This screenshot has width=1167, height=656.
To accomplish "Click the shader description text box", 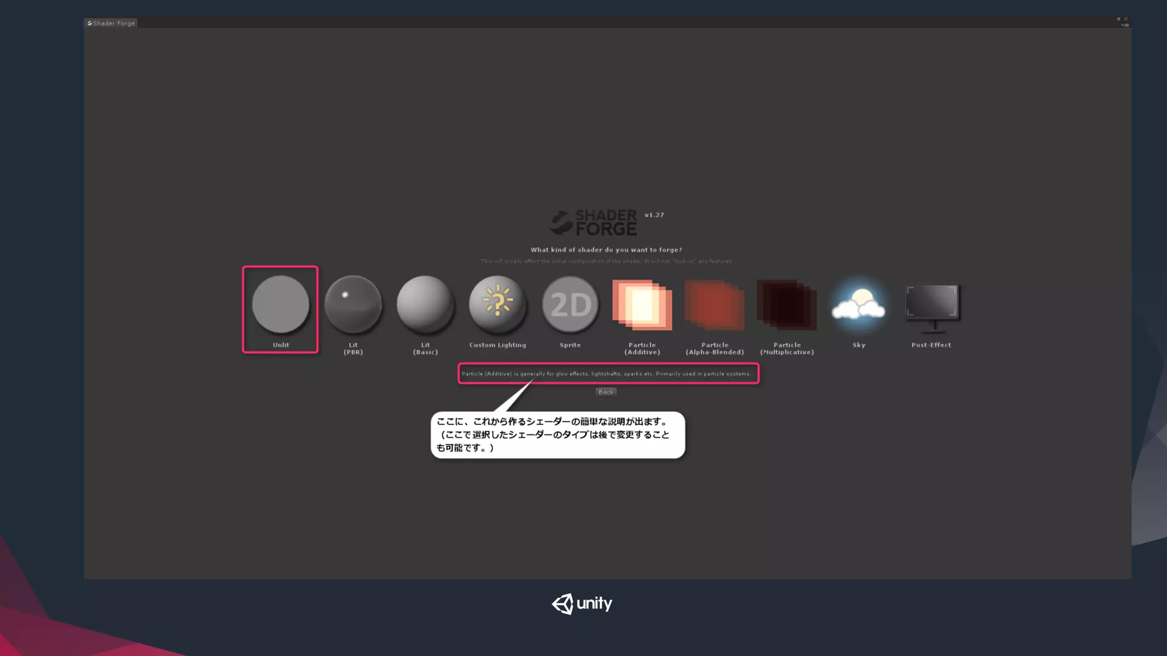I will point(608,374).
